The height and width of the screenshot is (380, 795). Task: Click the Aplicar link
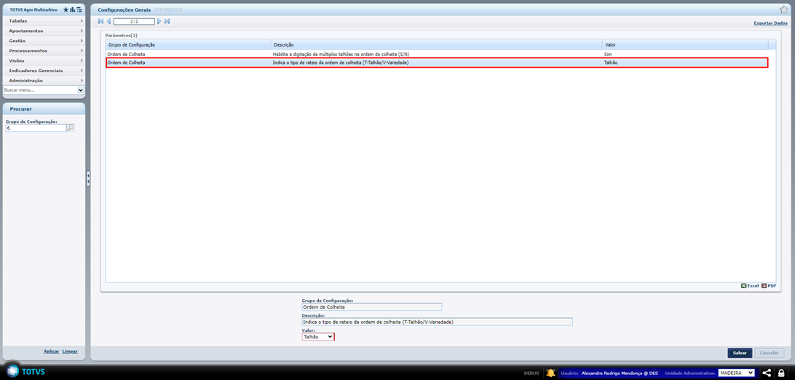click(x=52, y=351)
